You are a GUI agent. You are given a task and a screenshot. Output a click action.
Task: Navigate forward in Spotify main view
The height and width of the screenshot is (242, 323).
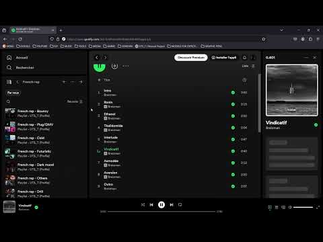105,58
